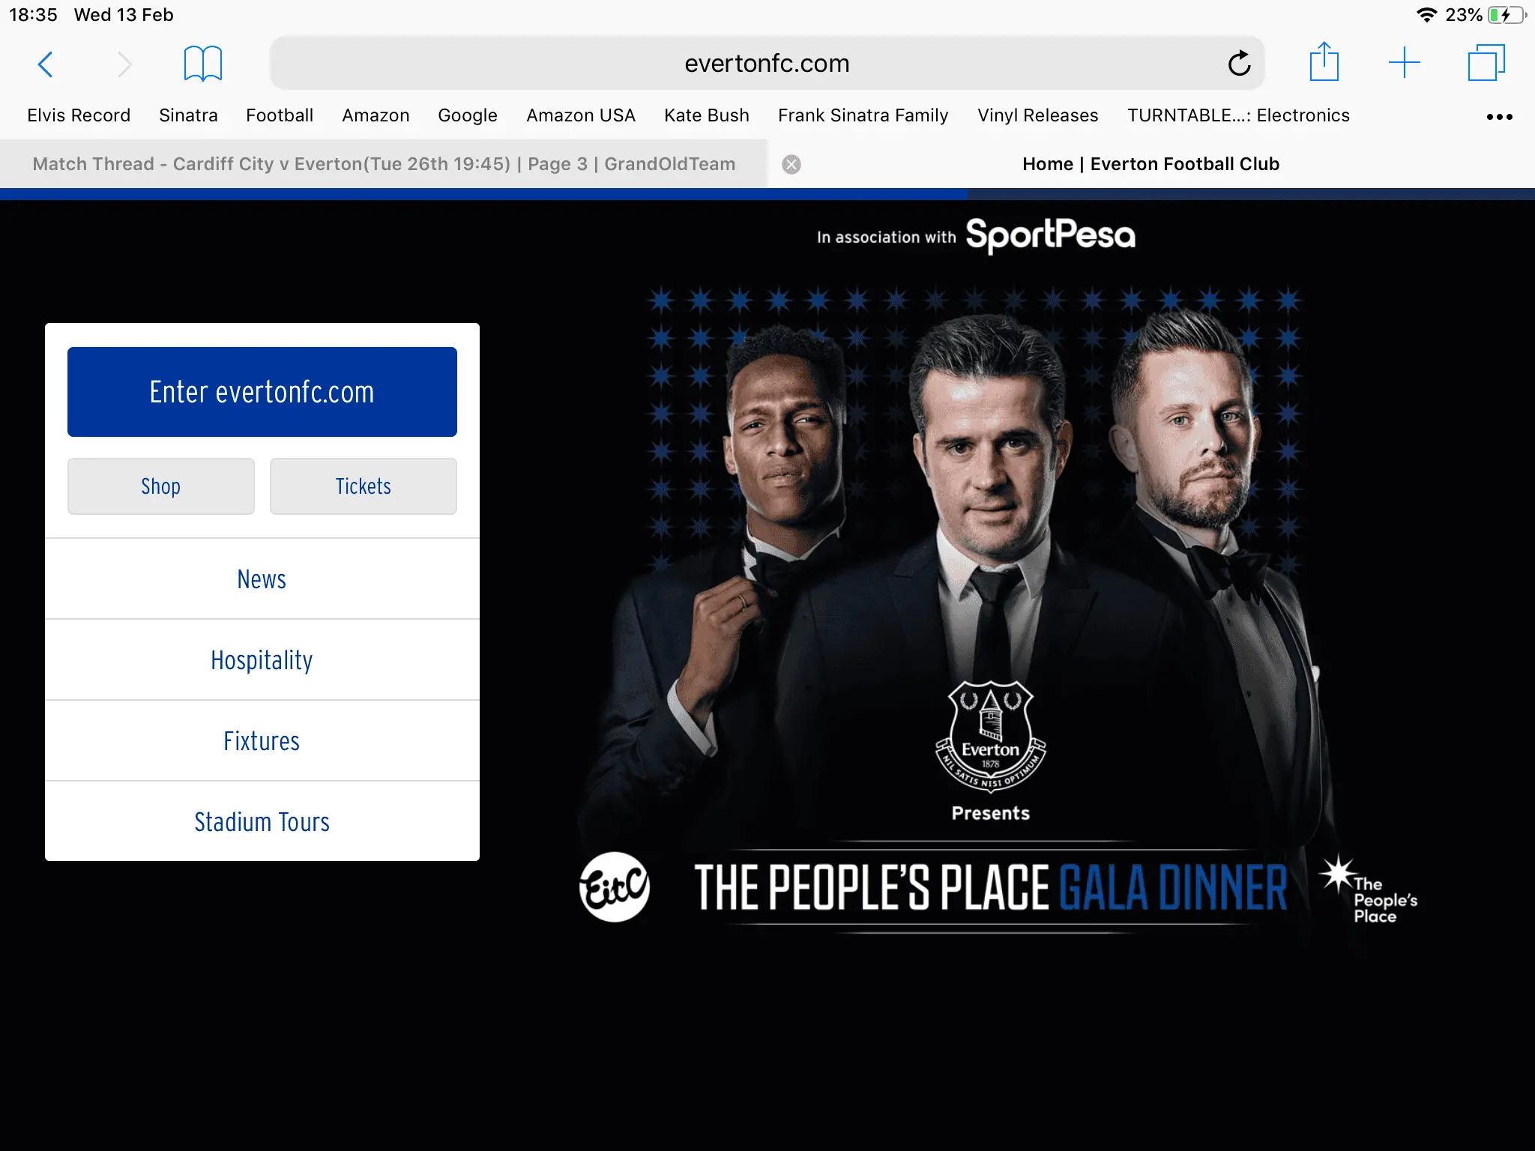Switch to the Match Thread Cardiff City tab
Viewport: 1535px width, 1151px height.
[x=384, y=164]
